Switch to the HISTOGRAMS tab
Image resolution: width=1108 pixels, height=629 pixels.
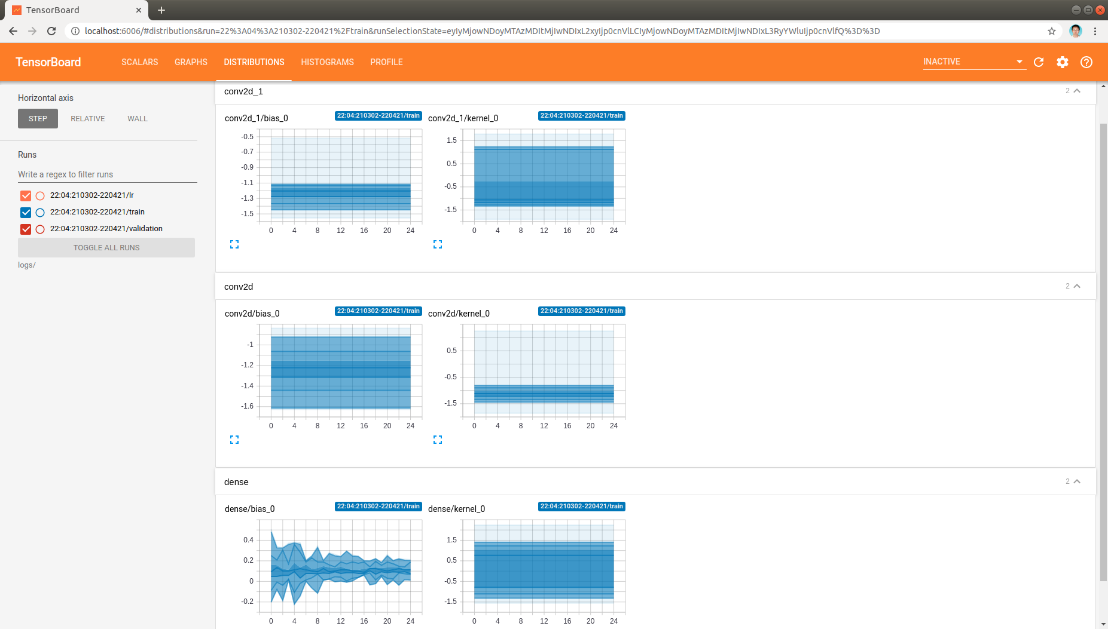328,62
